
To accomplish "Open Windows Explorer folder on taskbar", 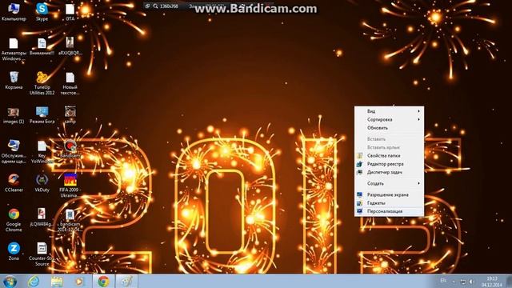I will click(x=57, y=281).
